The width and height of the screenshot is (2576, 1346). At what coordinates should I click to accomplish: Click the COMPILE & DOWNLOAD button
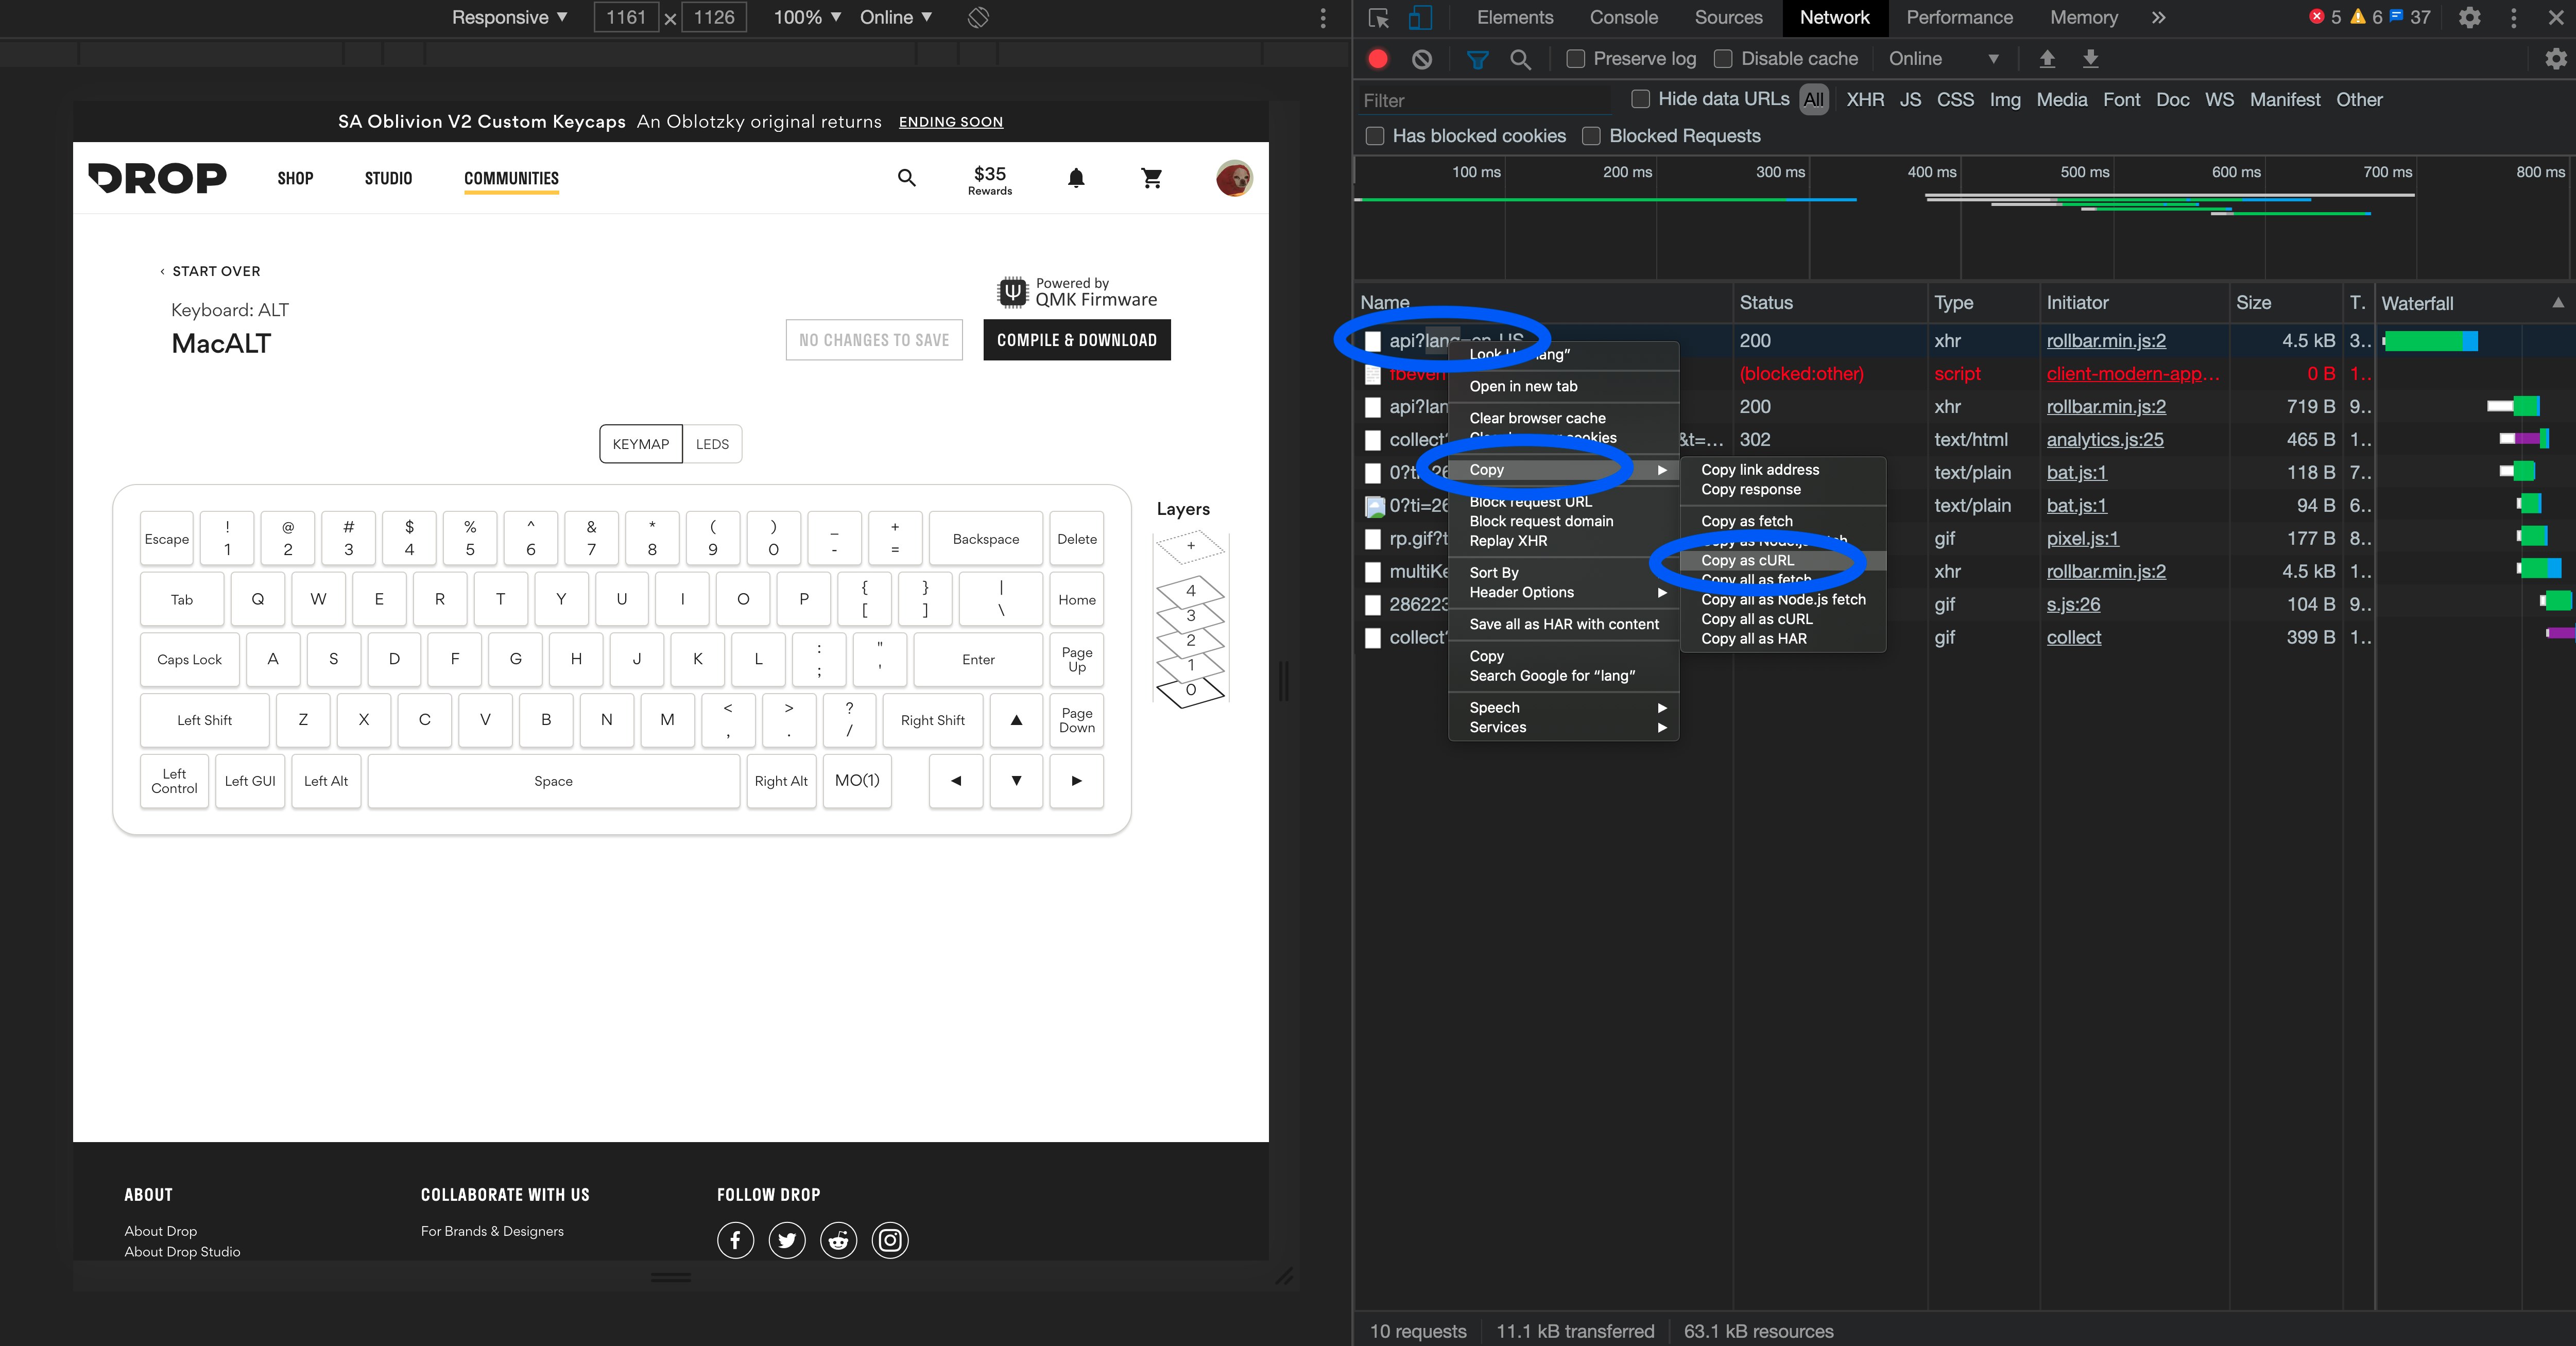[1076, 340]
